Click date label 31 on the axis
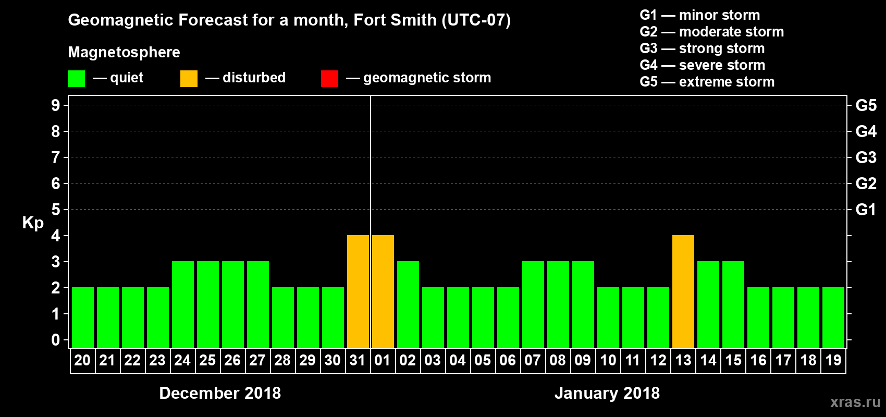The height and width of the screenshot is (417, 886). click(358, 361)
